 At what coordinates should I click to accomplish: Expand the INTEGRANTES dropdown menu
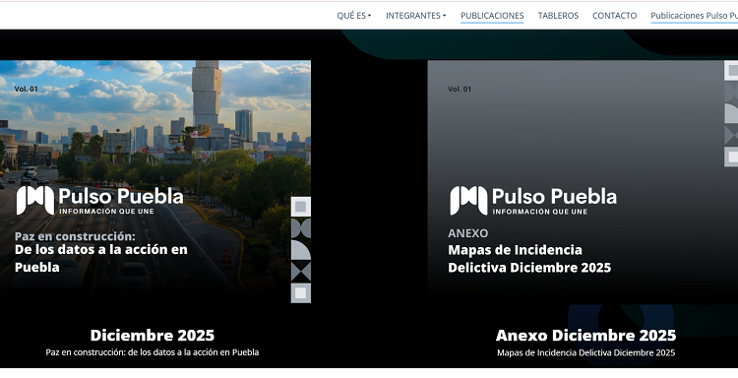coord(415,16)
